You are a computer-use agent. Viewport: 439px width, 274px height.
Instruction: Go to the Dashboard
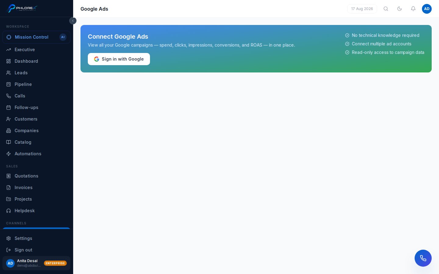36,61
